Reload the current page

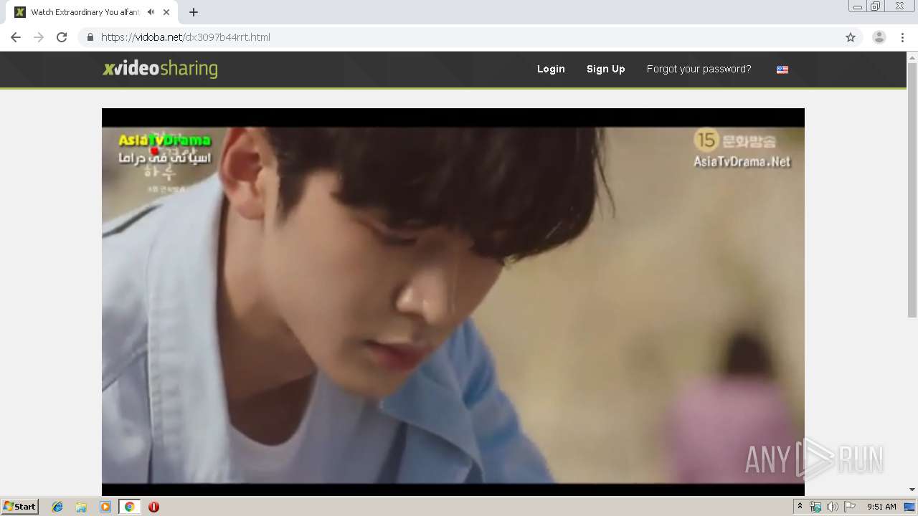click(62, 37)
